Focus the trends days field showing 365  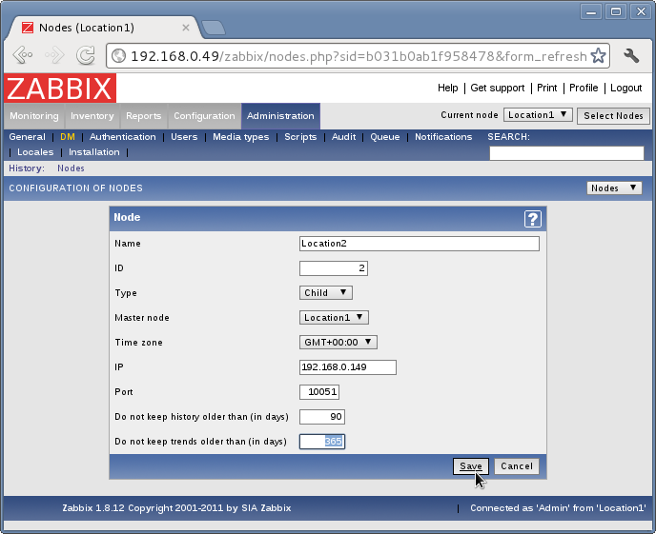(x=322, y=442)
